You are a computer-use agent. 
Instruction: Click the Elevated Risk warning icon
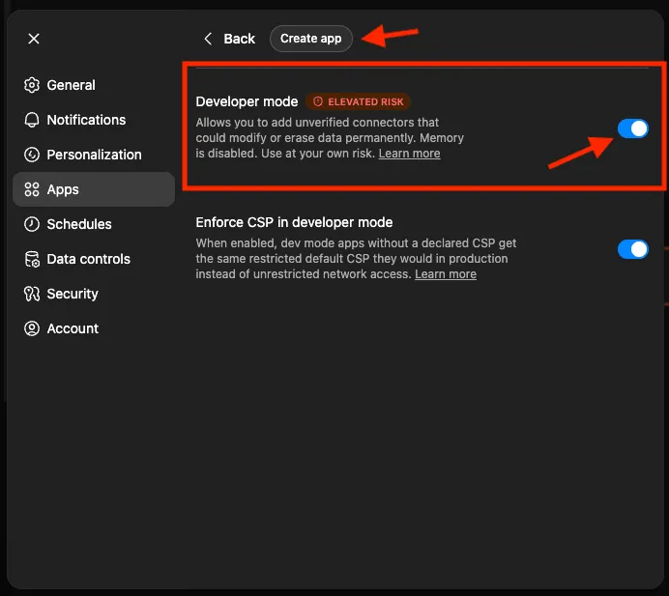[318, 101]
